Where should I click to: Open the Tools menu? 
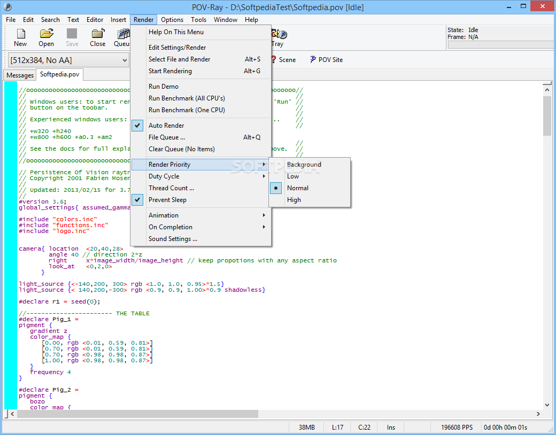(198, 20)
